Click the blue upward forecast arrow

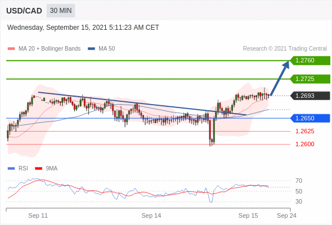pyautogui.click(x=280, y=78)
